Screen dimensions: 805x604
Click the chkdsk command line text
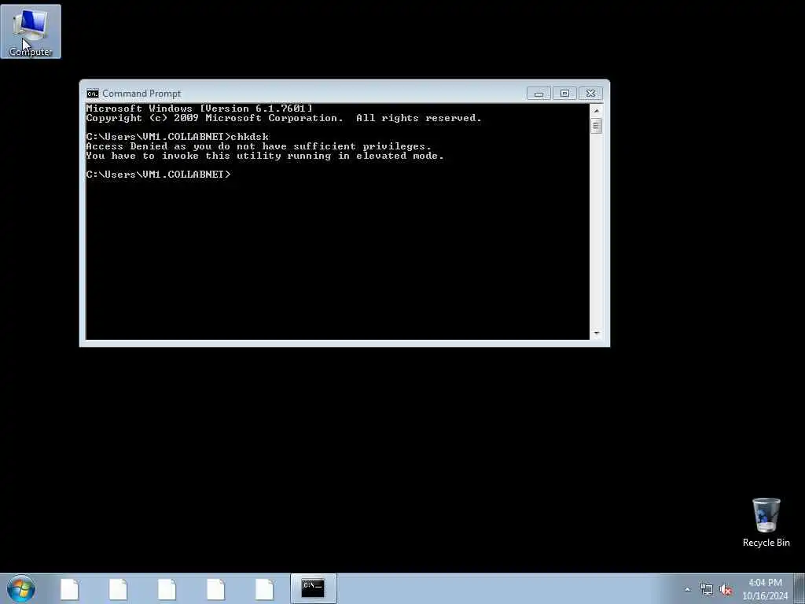point(177,137)
